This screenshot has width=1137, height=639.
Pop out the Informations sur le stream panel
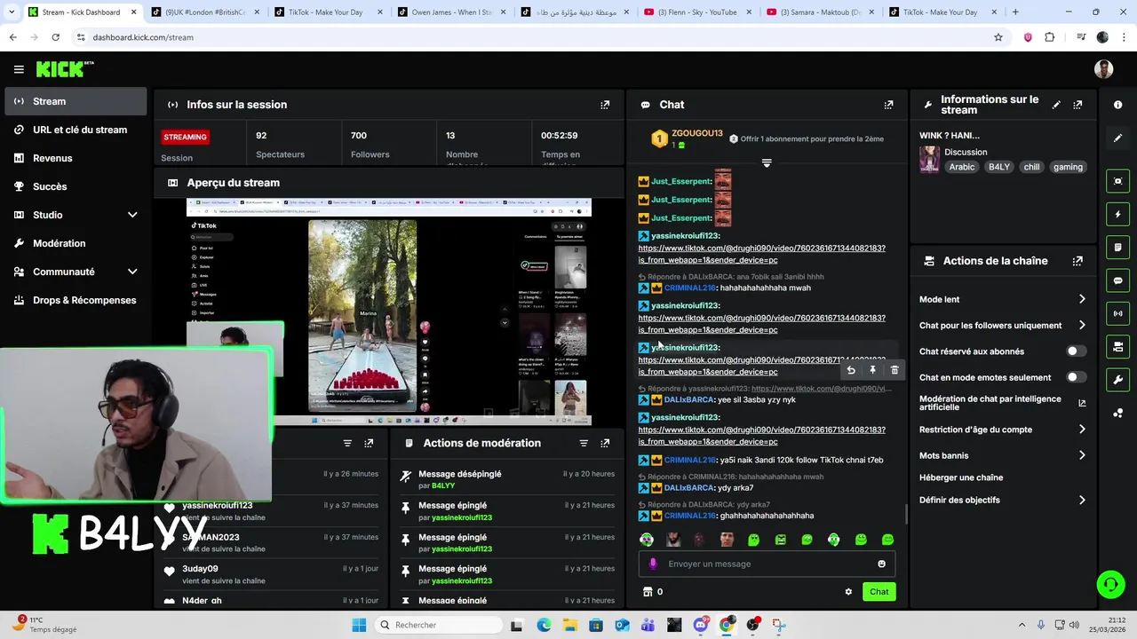(1077, 105)
